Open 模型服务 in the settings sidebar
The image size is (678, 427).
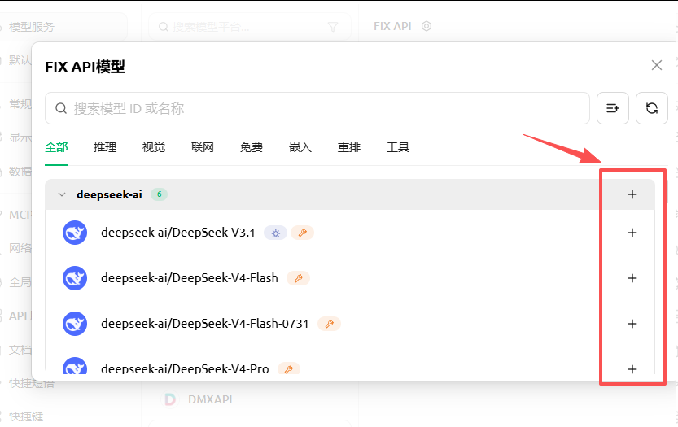tap(32, 27)
